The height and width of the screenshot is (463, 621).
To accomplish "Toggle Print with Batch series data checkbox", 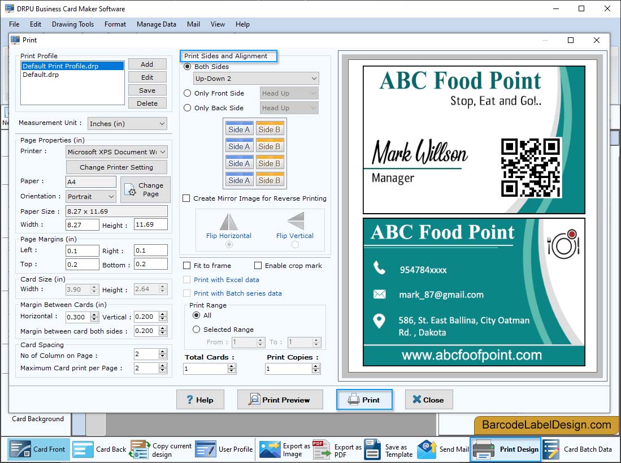I will click(x=186, y=293).
